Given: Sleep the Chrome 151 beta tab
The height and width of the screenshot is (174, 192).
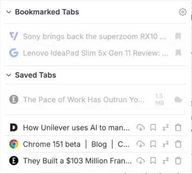Looking at the screenshot, I should point(166,144).
